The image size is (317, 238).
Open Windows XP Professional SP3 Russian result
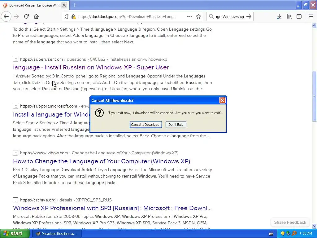click(x=112, y=208)
